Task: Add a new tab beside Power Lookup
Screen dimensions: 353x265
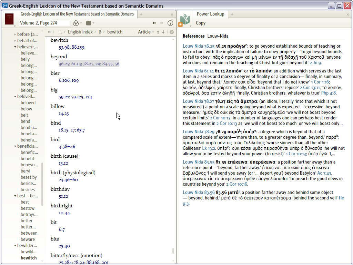Action: click(x=232, y=14)
